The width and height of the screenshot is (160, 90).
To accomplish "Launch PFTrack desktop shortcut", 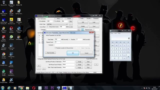I will [x=11, y=80].
